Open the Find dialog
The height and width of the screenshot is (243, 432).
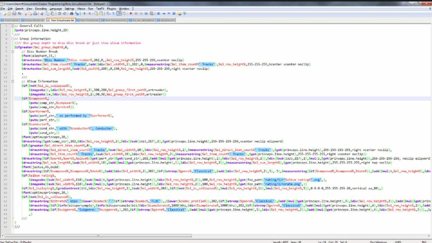click(72, 14)
